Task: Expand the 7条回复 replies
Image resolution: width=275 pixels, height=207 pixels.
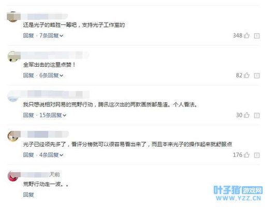Action: (x=51, y=36)
